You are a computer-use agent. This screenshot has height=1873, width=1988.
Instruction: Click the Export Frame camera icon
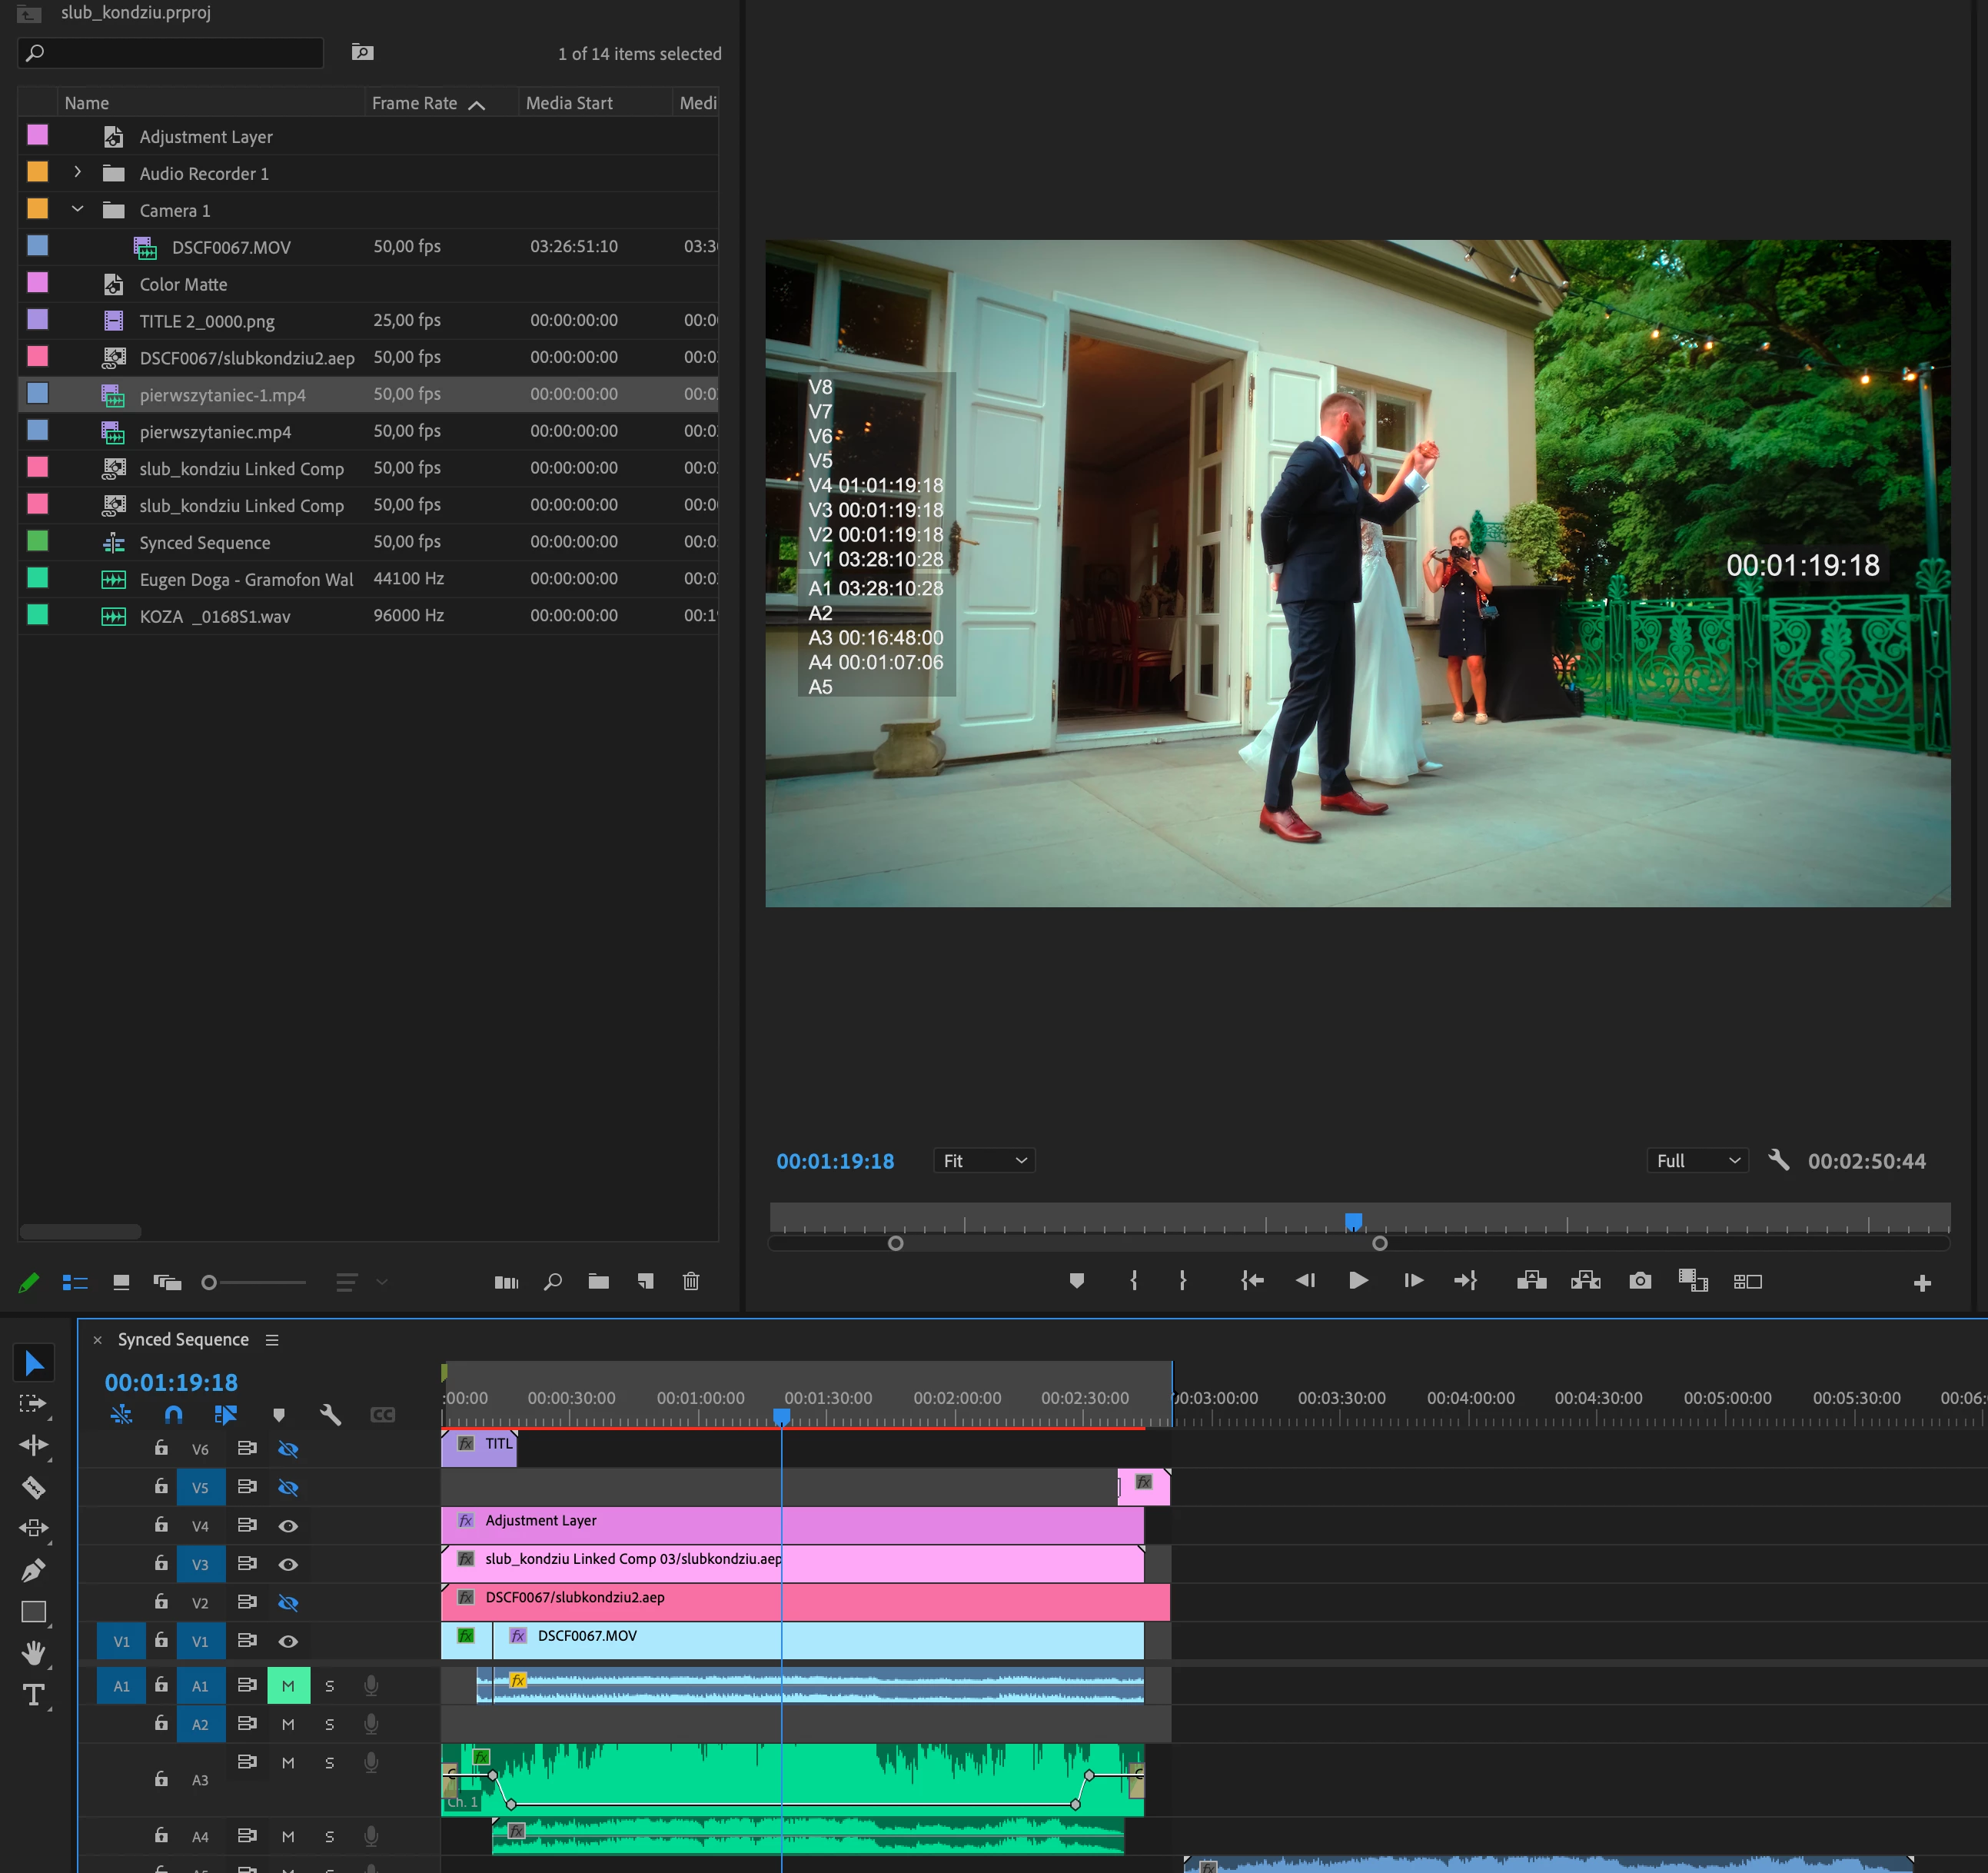tap(1640, 1281)
